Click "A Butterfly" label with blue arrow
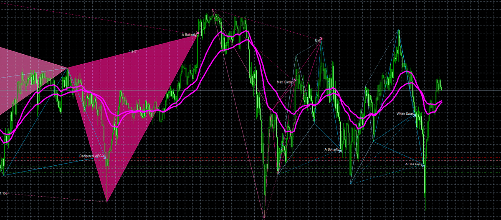The width and height of the screenshot is (501, 220). pyautogui.click(x=332, y=149)
